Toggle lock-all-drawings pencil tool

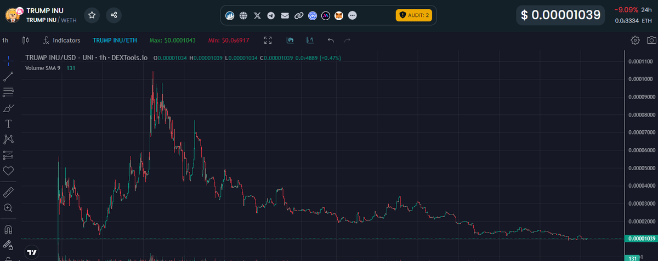pyautogui.click(x=8, y=245)
